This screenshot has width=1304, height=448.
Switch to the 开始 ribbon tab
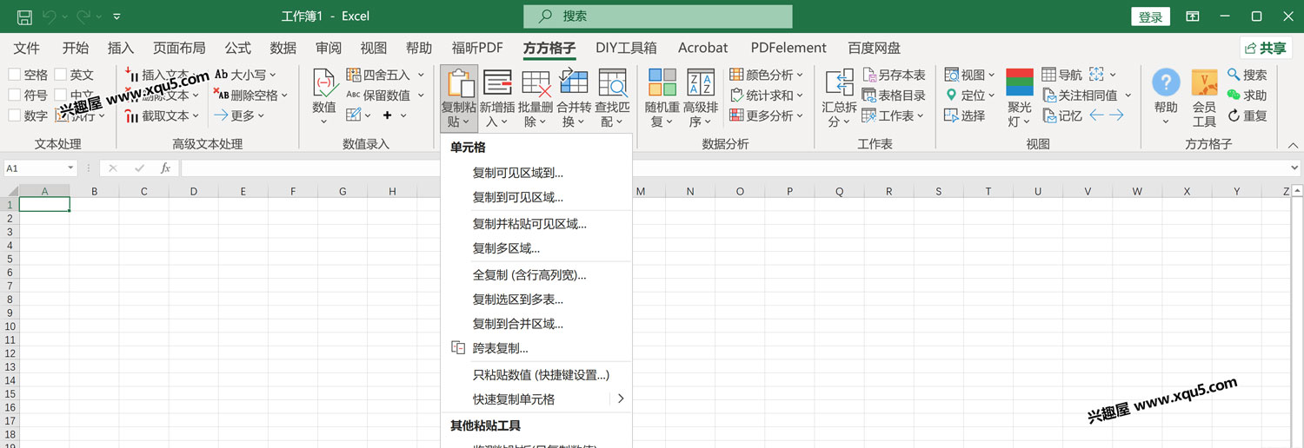pos(76,48)
